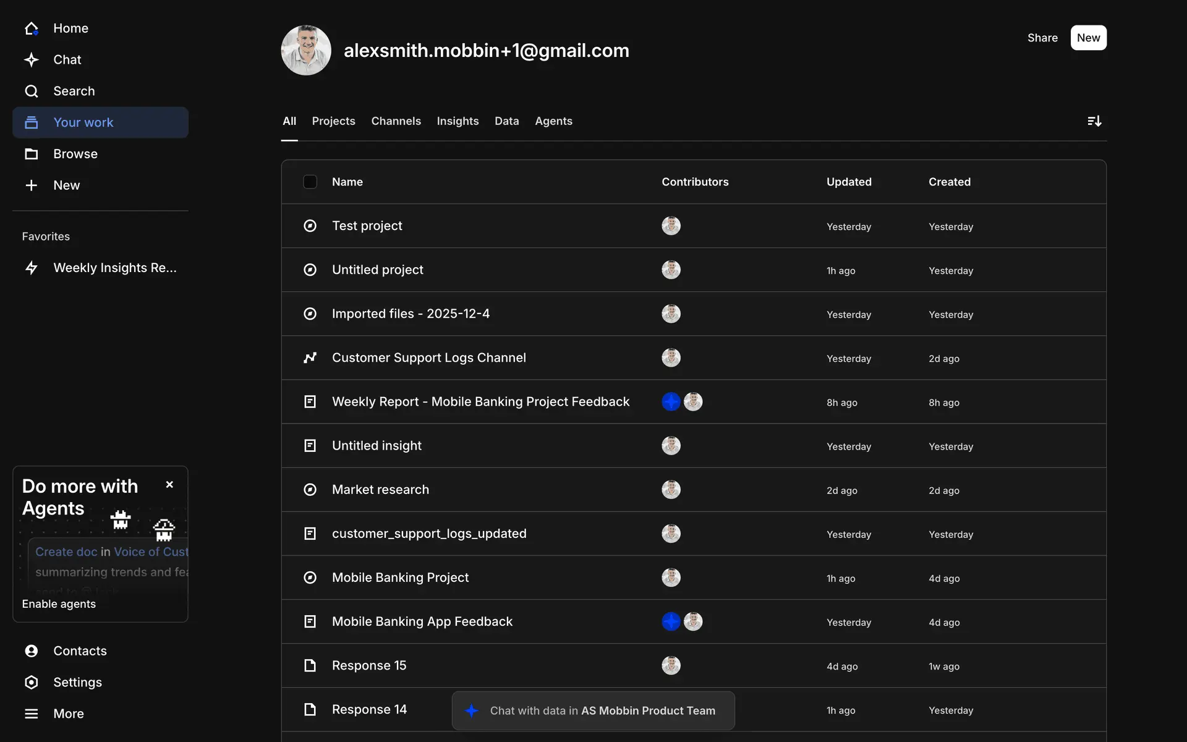Open Chat from the sparkle icon

pos(32,60)
